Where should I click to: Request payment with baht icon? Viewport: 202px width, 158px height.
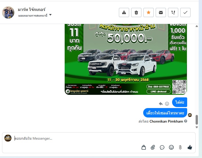coord(180,147)
